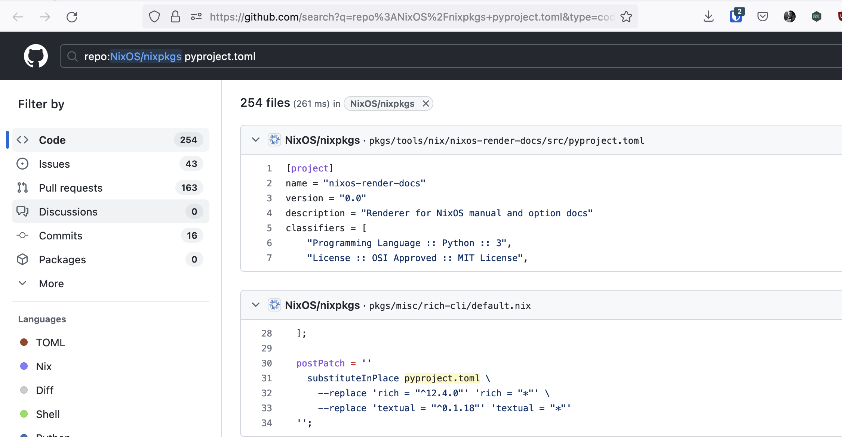Open Pull Requests filter tab
Screen dimensions: 842x437
(70, 188)
